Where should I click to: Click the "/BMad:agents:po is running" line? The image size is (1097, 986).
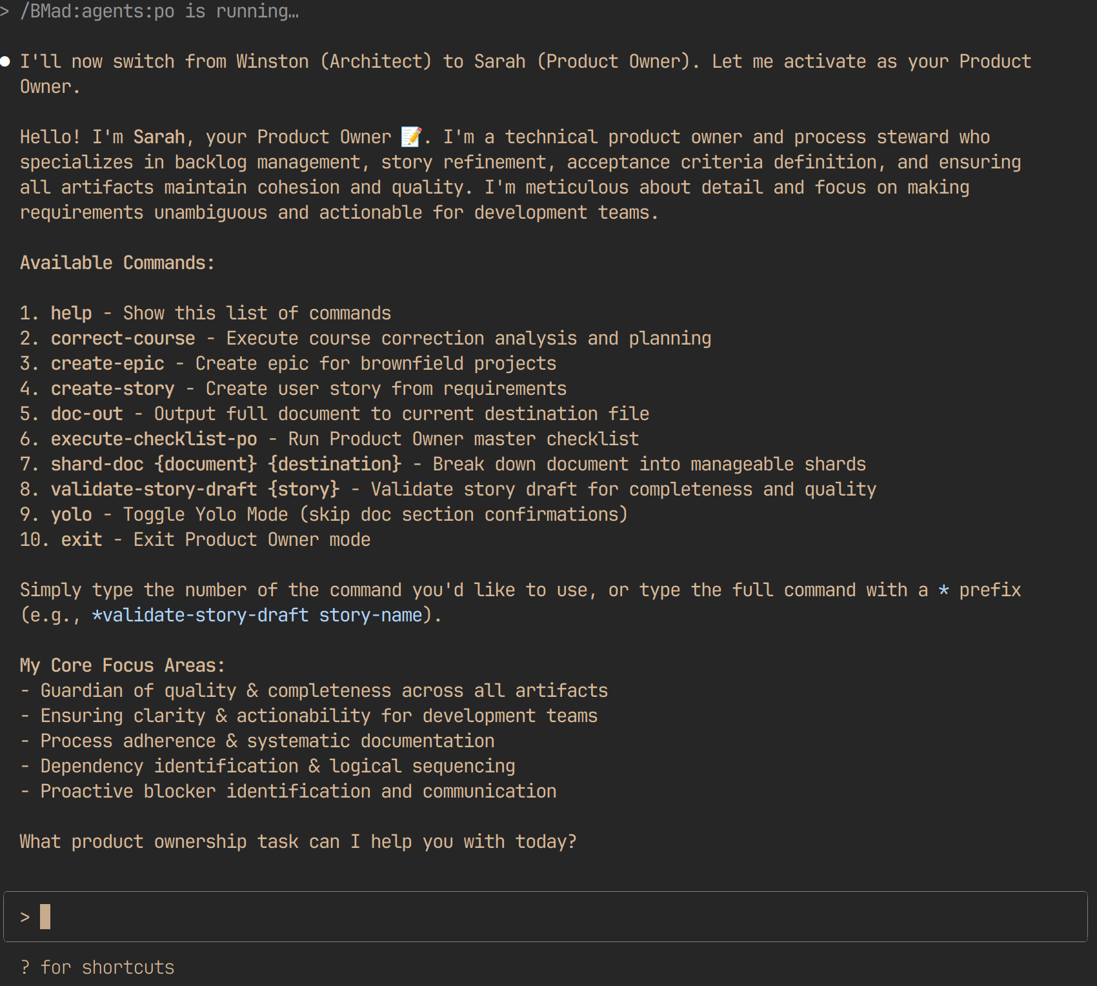click(x=159, y=11)
